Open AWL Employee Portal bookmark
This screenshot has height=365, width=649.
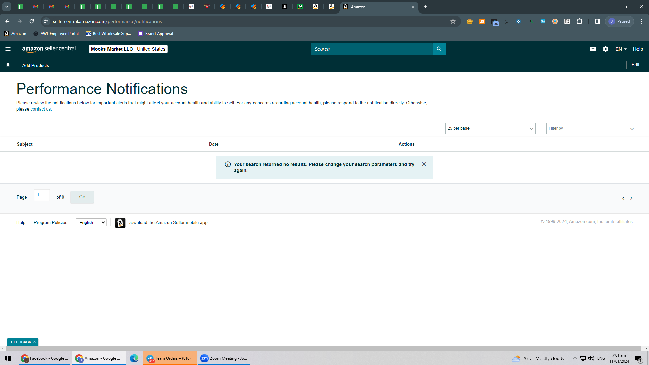point(56,34)
